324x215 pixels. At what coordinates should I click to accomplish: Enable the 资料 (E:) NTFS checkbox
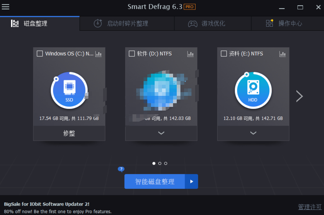[x=224, y=53]
